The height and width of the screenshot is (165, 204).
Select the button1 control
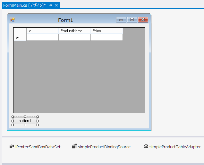(25, 121)
